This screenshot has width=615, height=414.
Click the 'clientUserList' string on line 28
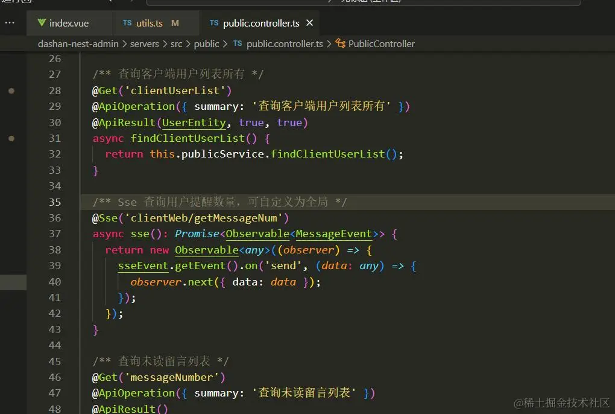coord(174,91)
